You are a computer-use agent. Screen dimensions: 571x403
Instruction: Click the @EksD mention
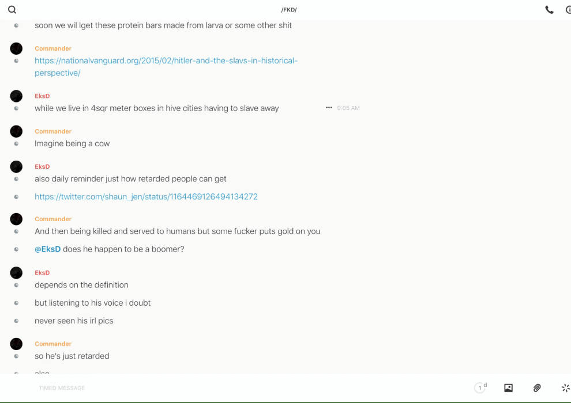(48, 249)
